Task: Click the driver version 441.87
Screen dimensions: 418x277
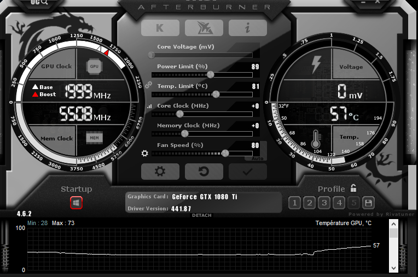Action: [181, 209]
